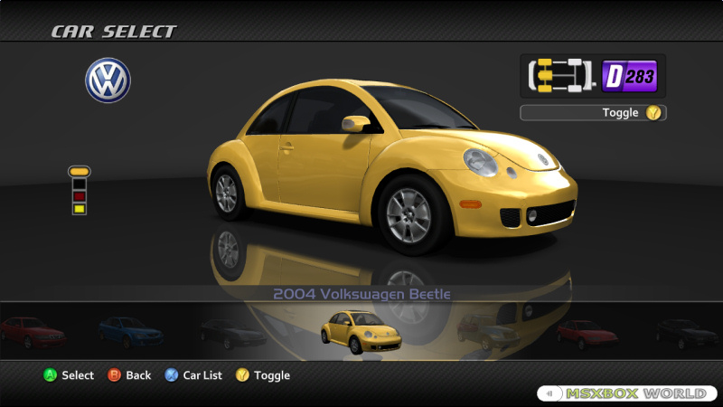Click the Toggle label in bottom bar
The image size is (723, 407).
click(x=272, y=375)
